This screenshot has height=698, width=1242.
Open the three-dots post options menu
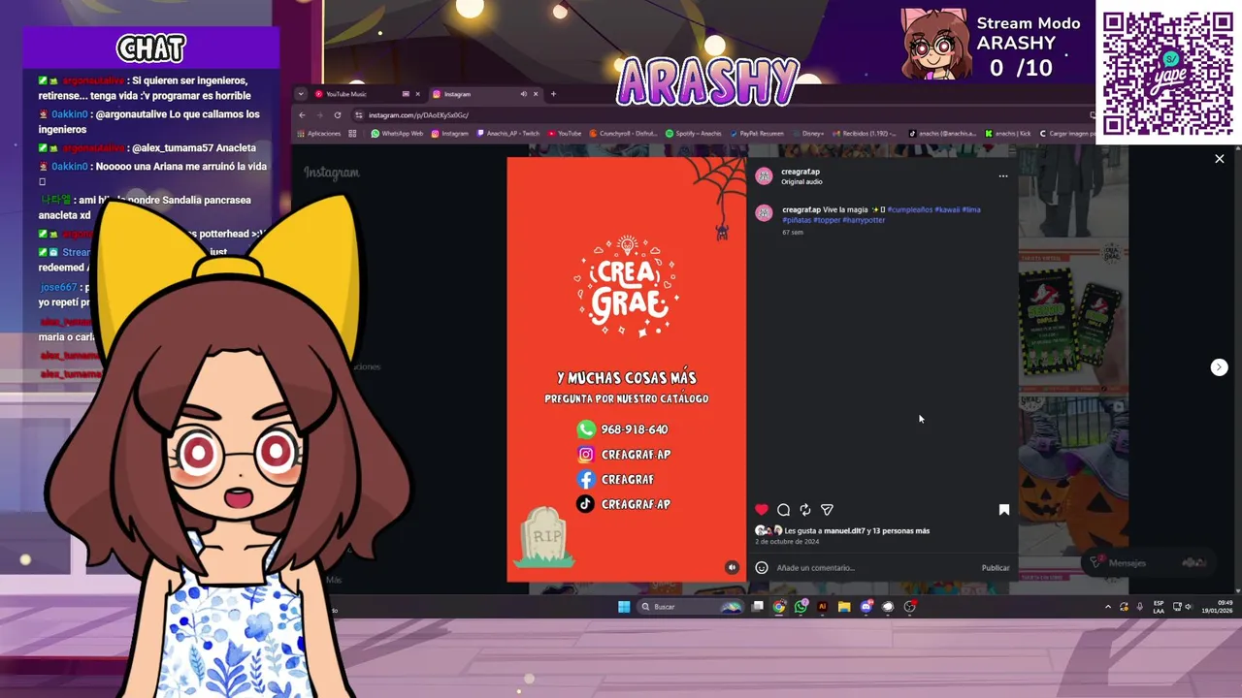1003,176
